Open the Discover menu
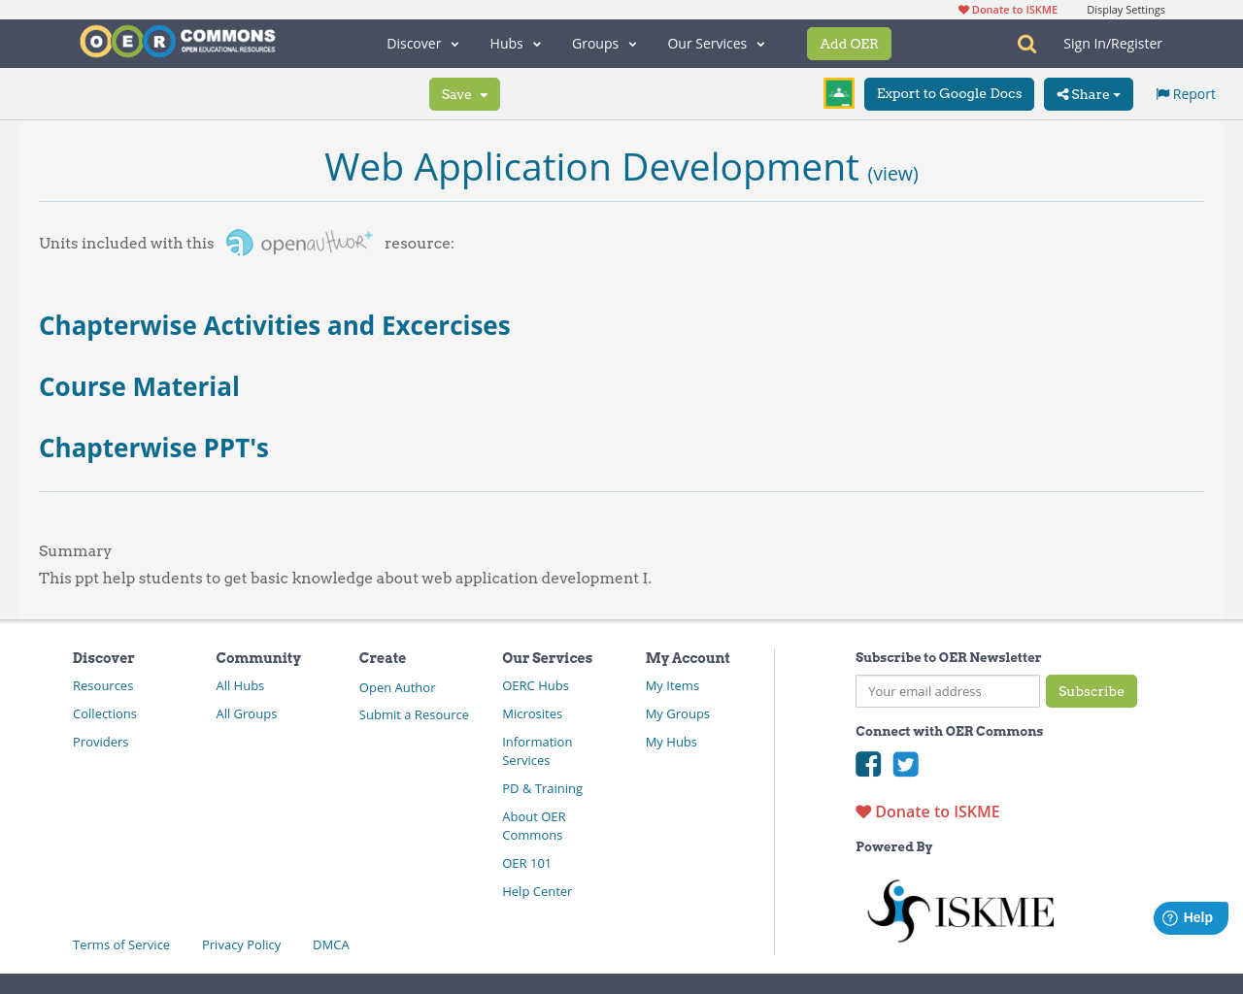Viewport: 1243px width, 994px height. click(x=420, y=43)
